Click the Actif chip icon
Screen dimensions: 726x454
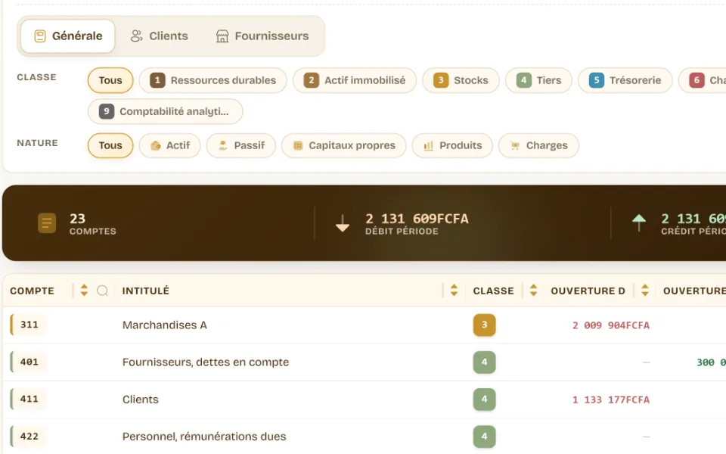pos(156,145)
